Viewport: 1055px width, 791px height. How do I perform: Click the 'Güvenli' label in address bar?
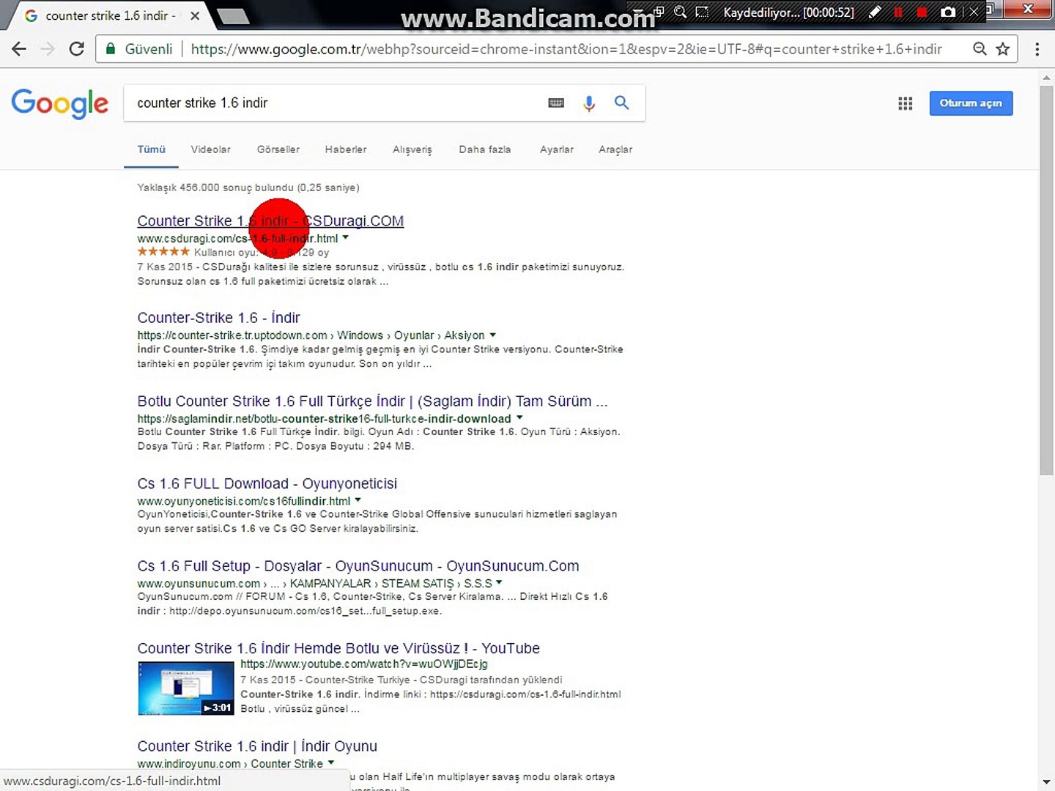[x=149, y=49]
